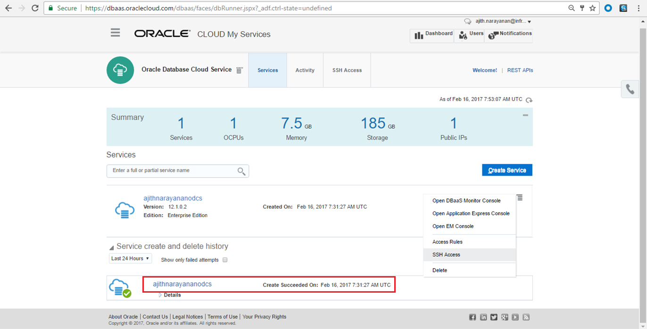647x329 pixels.
Task: Click the Secure padlock site info
Action: 63,8
